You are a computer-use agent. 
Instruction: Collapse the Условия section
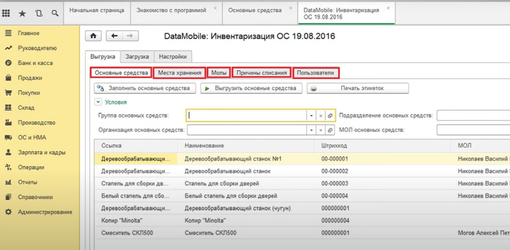98,102
